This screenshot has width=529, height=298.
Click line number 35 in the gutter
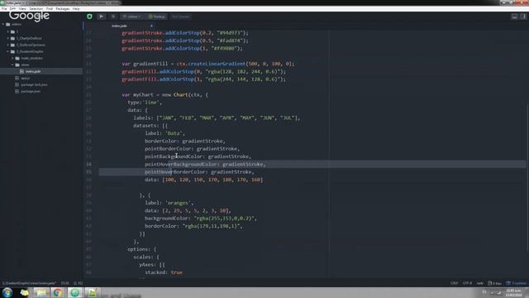[x=88, y=172]
